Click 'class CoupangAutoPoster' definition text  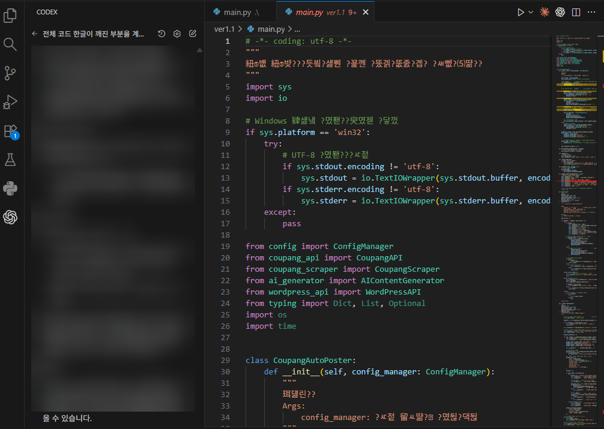point(299,361)
